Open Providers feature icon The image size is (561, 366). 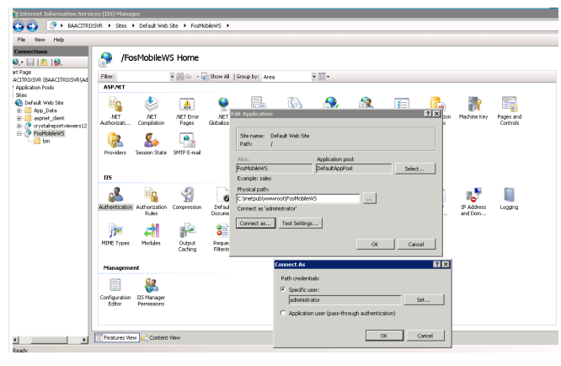(x=115, y=143)
